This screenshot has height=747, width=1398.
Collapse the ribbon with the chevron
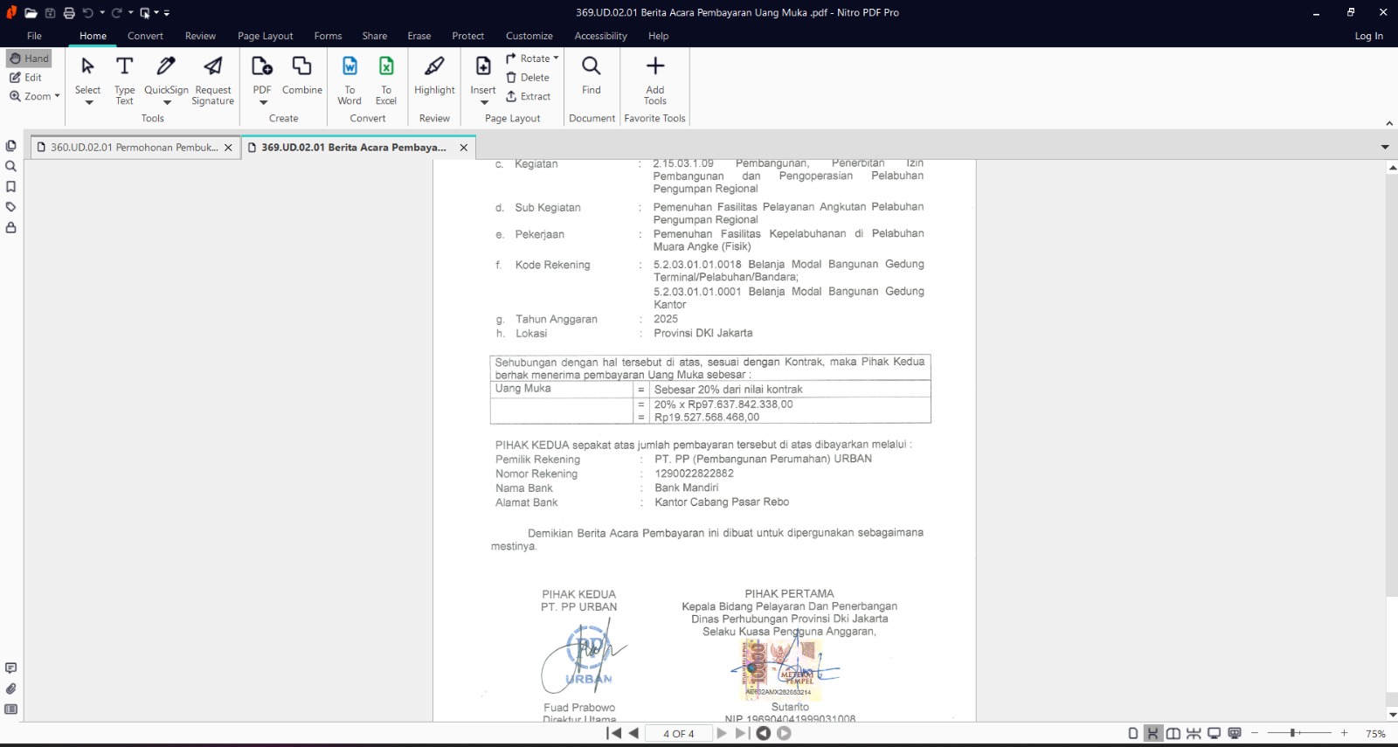click(x=1389, y=123)
